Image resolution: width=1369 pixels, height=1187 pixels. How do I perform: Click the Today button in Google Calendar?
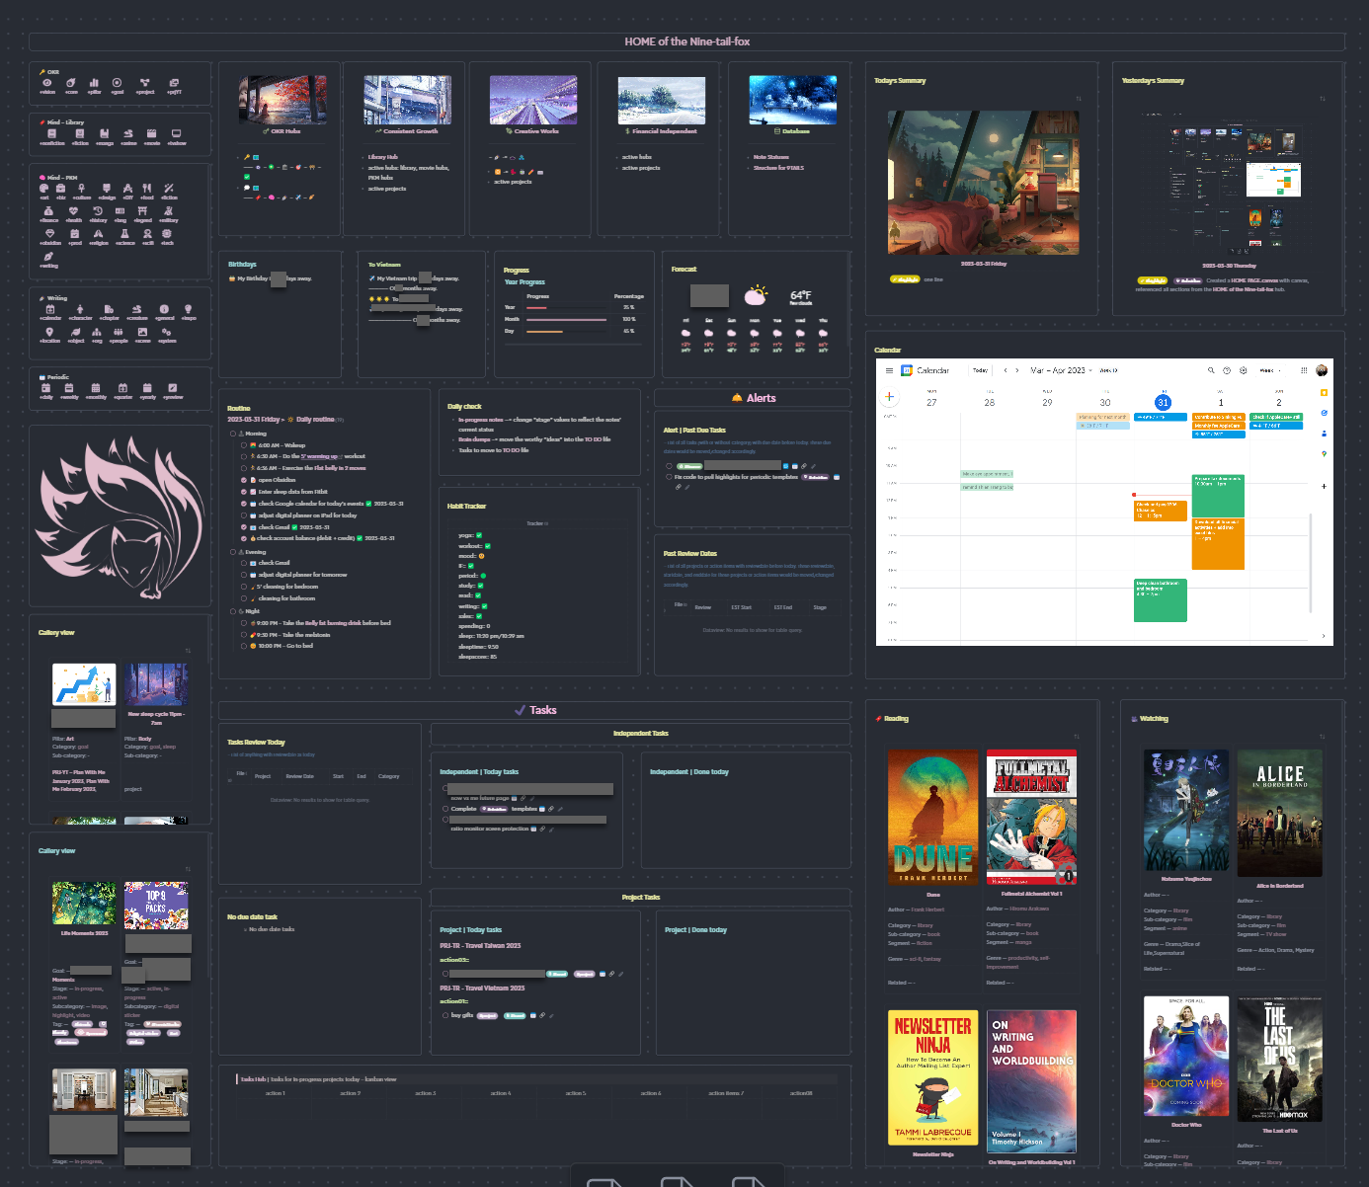980,370
